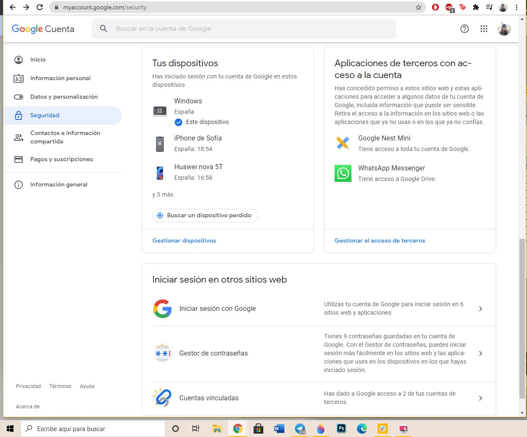
Task: Click the Google Cuenta logo
Action: pyautogui.click(x=43, y=29)
